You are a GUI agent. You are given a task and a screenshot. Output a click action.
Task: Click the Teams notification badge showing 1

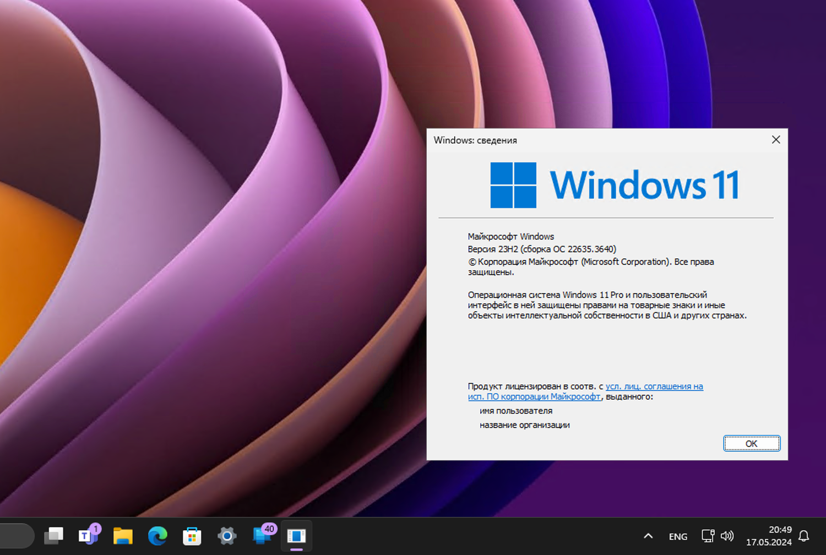pos(95,527)
